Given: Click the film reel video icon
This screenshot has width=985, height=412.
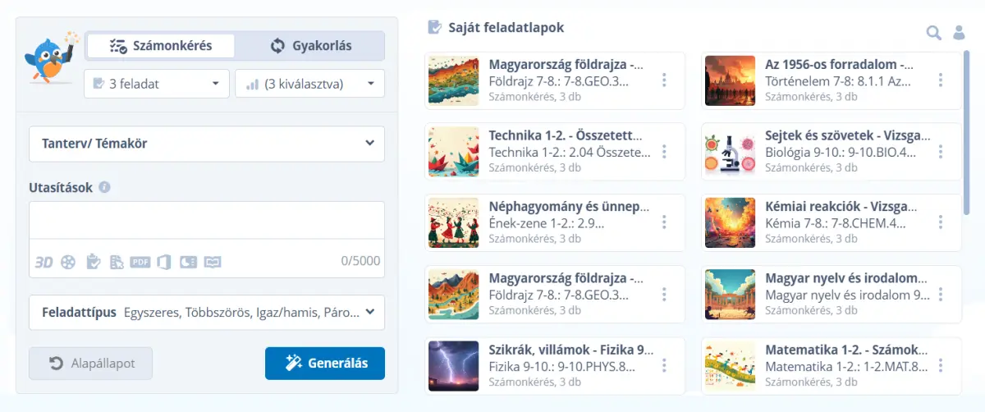Looking at the screenshot, I should 68,262.
